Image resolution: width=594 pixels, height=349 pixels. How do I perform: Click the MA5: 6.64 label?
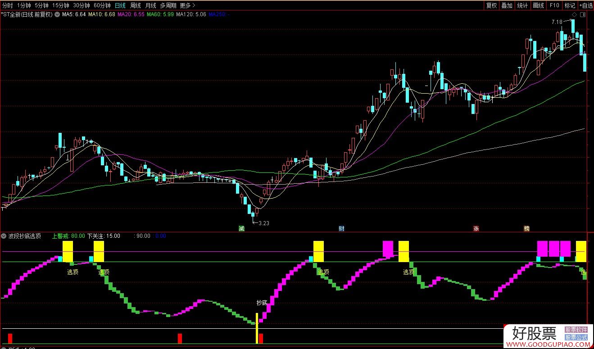[74, 14]
